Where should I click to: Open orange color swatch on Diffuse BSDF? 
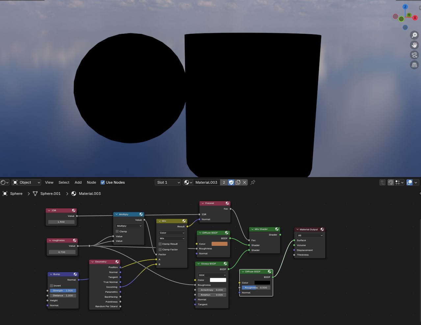[219, 244]
